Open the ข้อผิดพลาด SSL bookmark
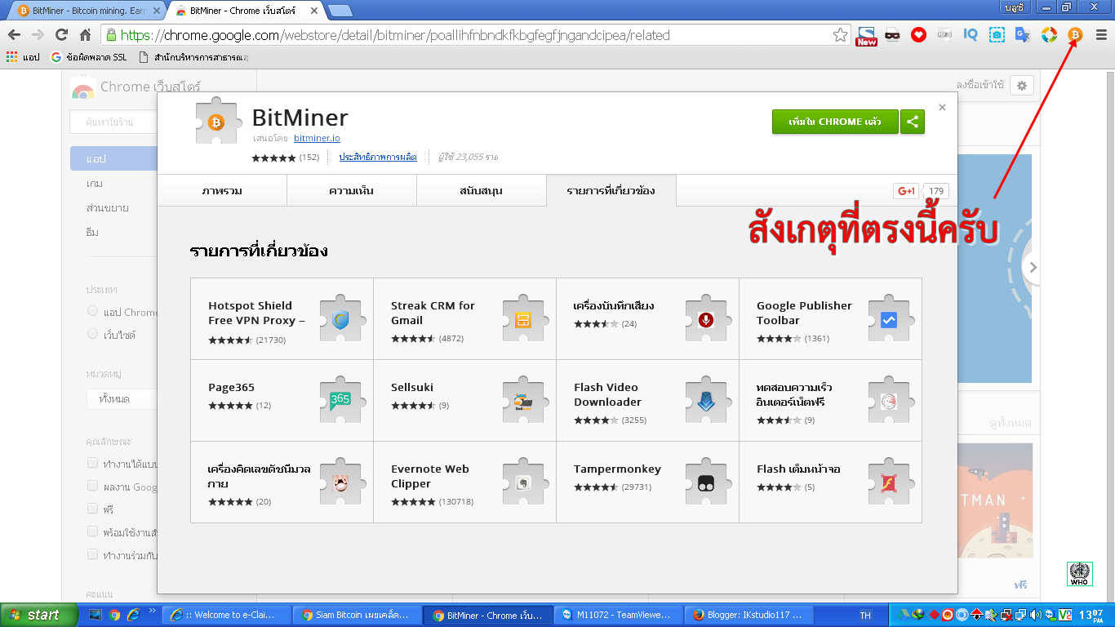Viewport: 1115px width, 627px height. (x=89, y=57)
